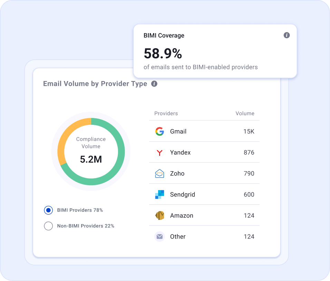The height and width of the screenshot is (281, 330).
Task: Click the 876 volume for Yandex
Action: [249, 153]
